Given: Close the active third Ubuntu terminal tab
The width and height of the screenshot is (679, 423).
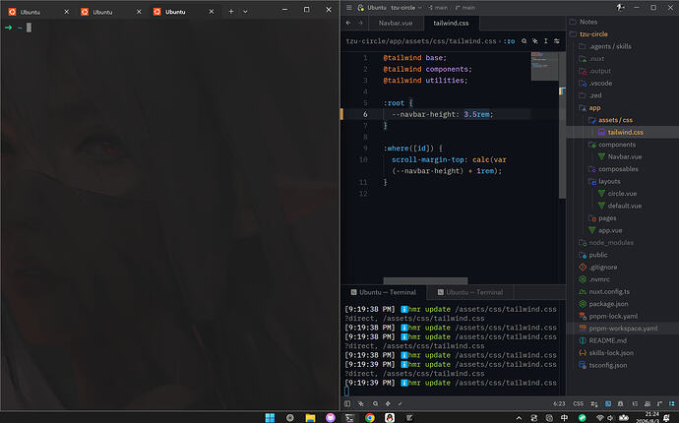Looking at the screenshot, I should coord(212,12).
